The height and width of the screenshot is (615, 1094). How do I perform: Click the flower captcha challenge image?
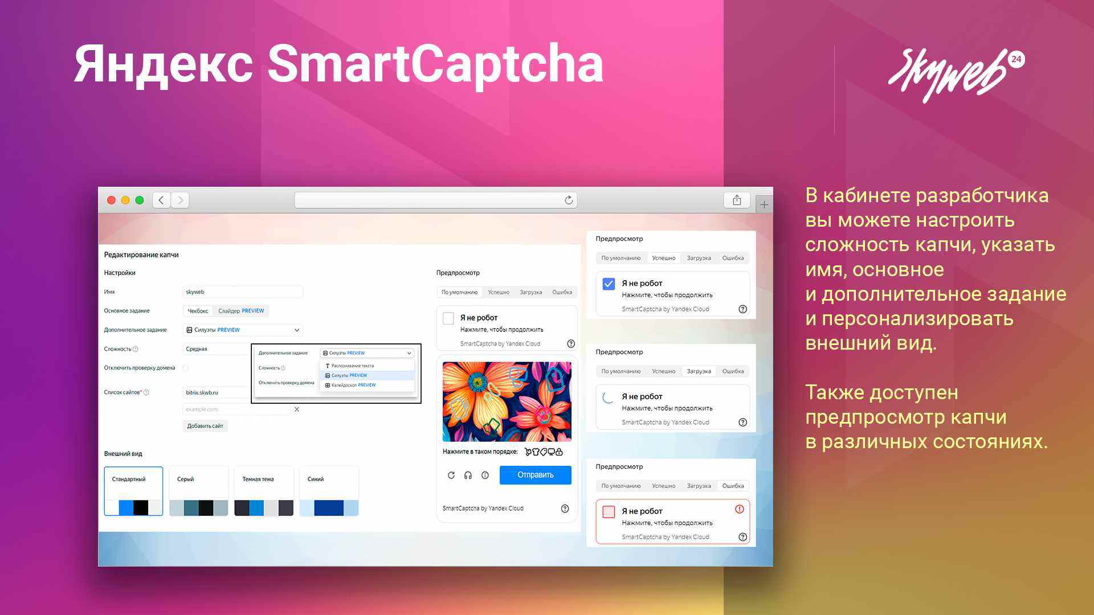click(507, 401)
